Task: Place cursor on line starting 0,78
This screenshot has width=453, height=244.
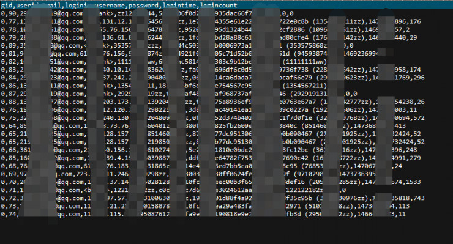Action: pyautogui.click(x=205, y=29)
